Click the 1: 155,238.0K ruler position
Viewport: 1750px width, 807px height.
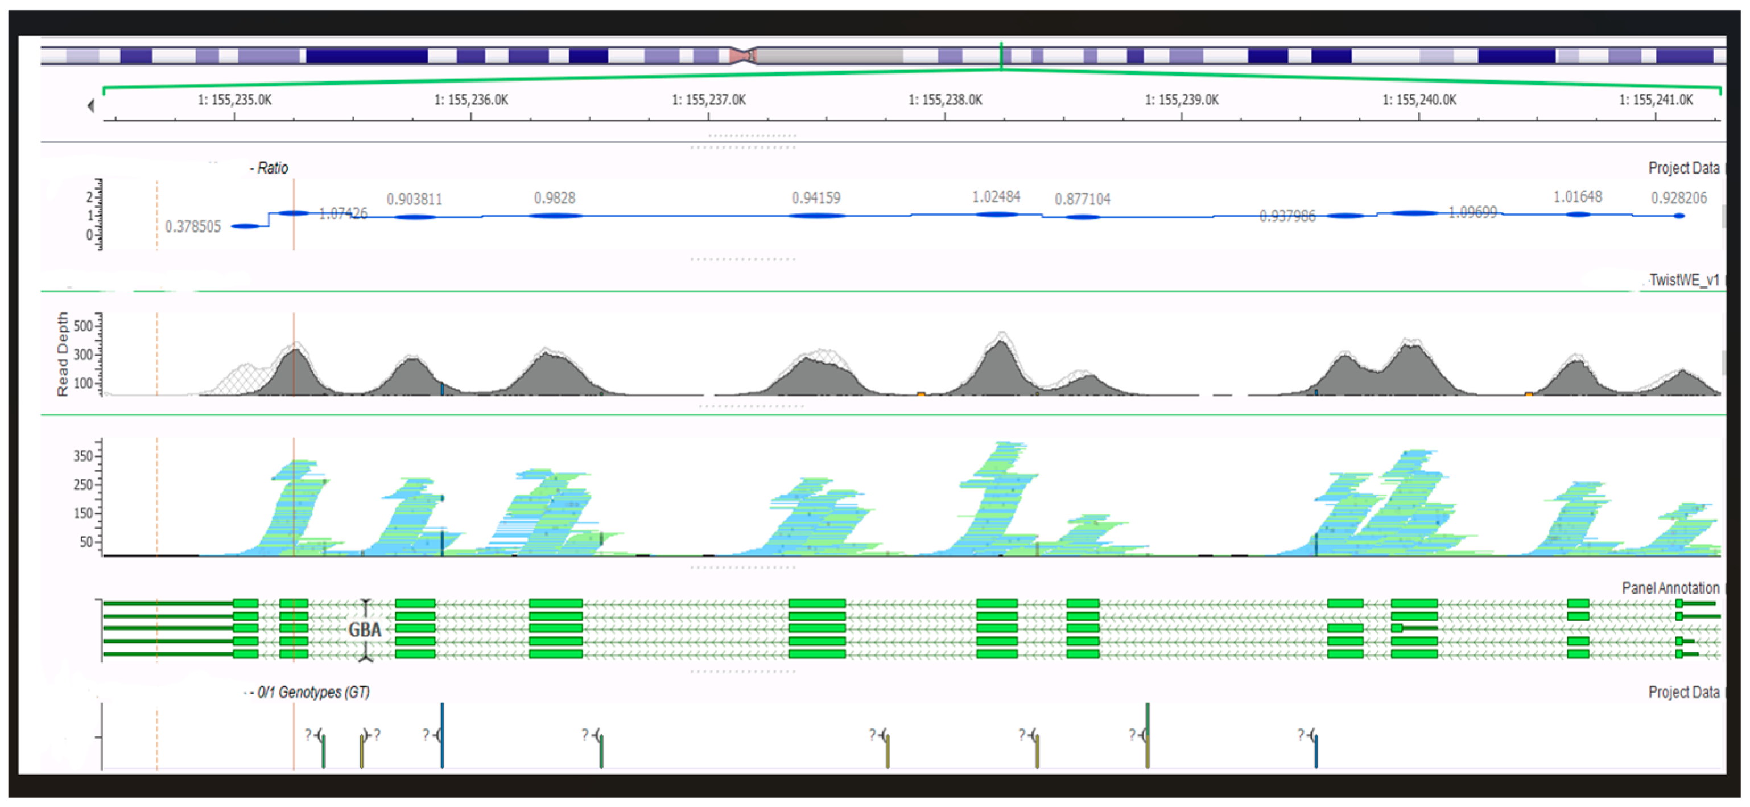(945, 100)
